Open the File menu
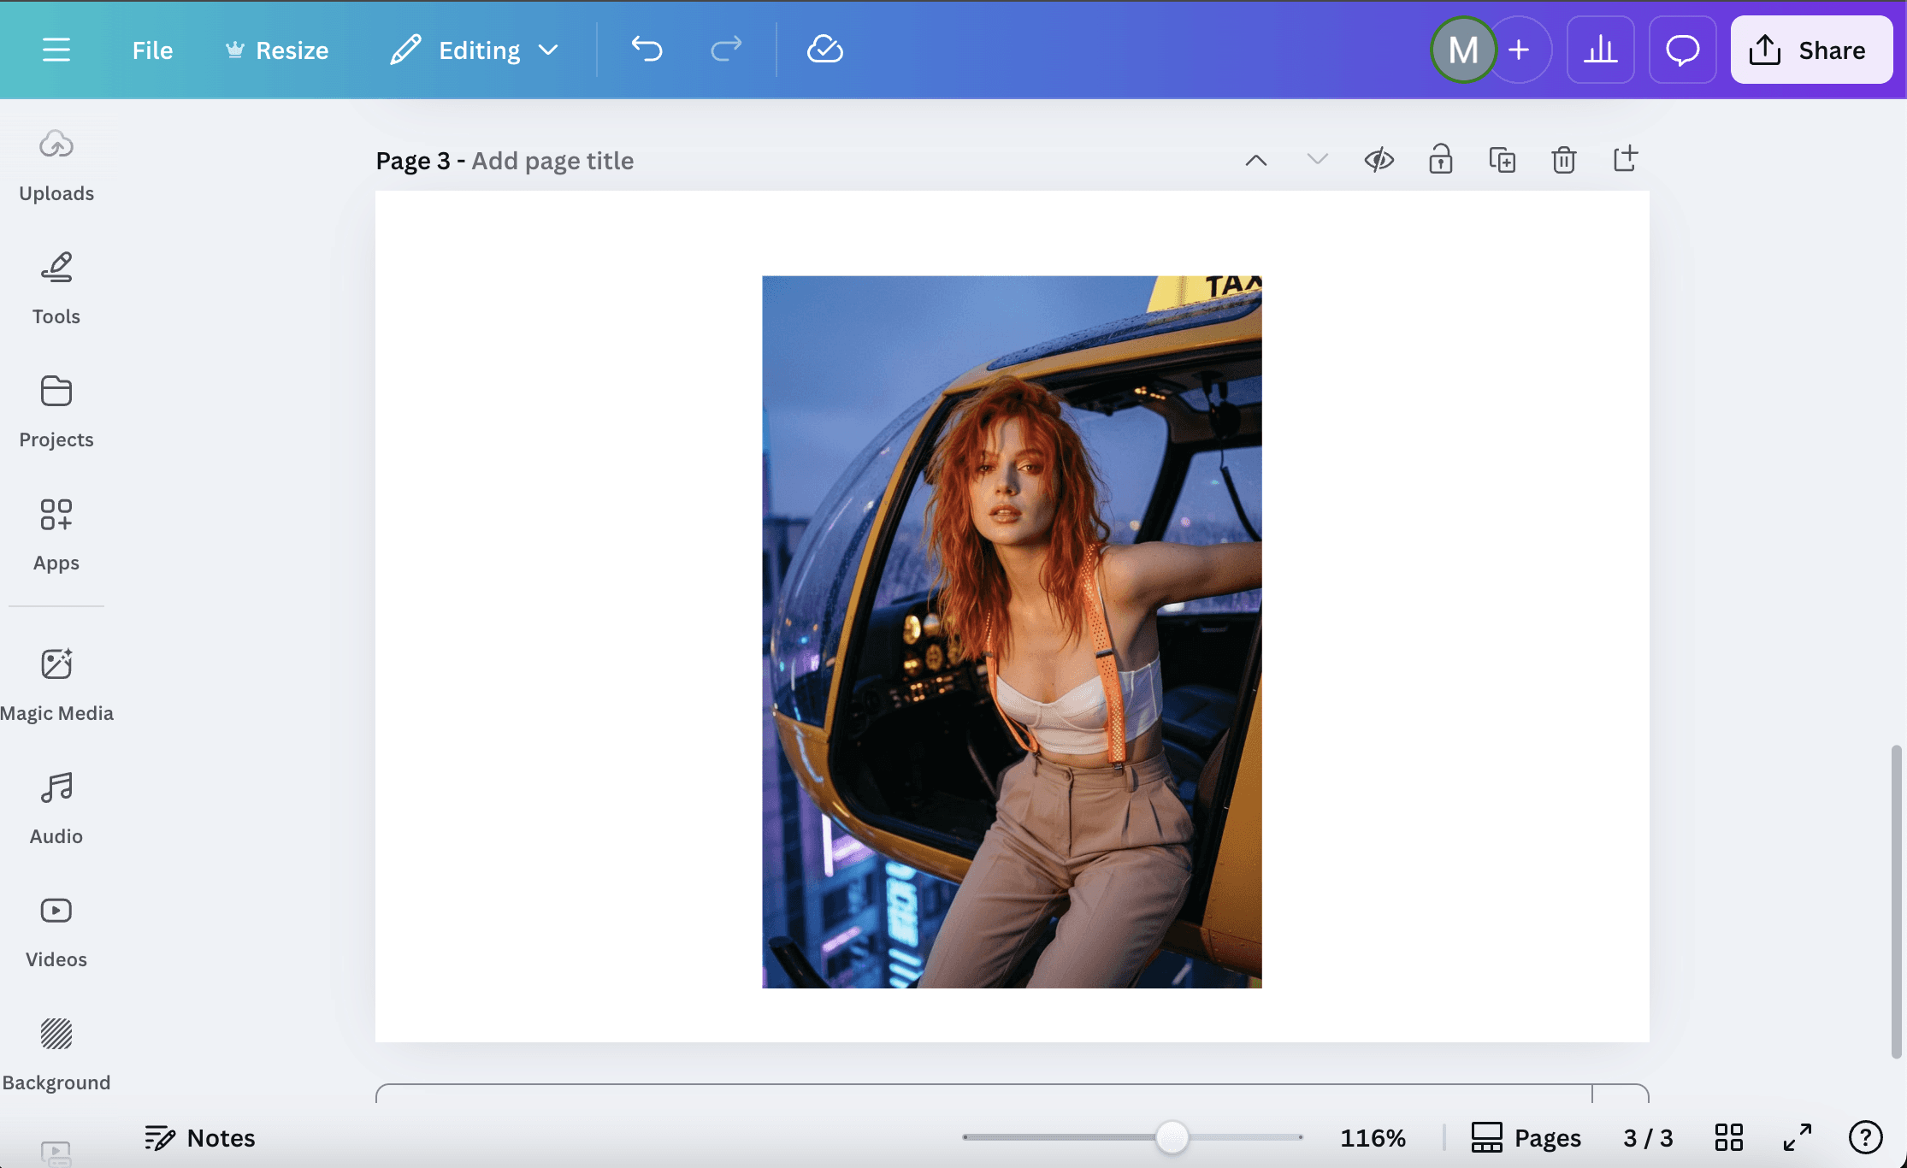The height and width of the screenshot is (1168, 1907). [x=152, y=50]
